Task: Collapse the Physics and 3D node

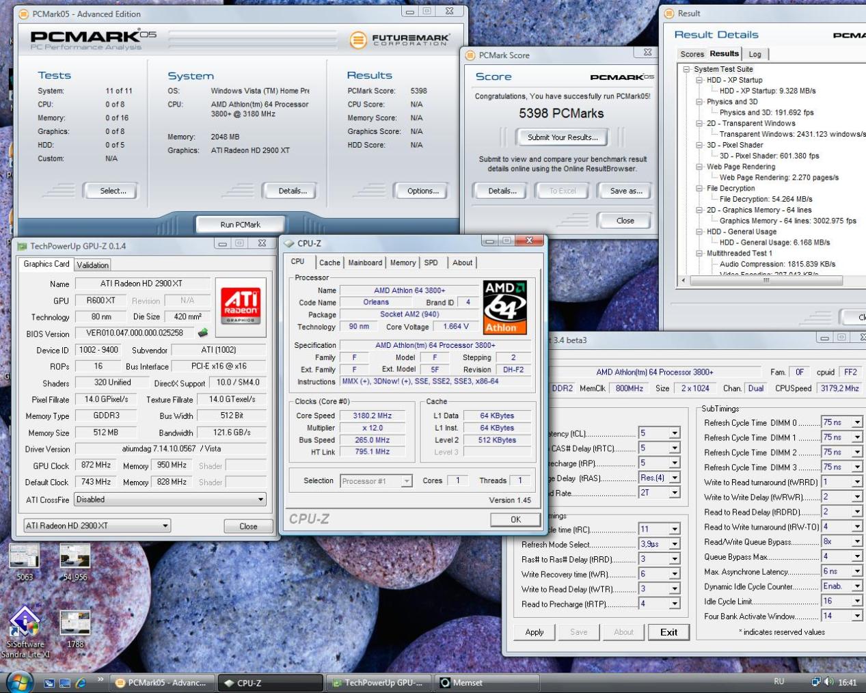Action: tap(699, 102)
